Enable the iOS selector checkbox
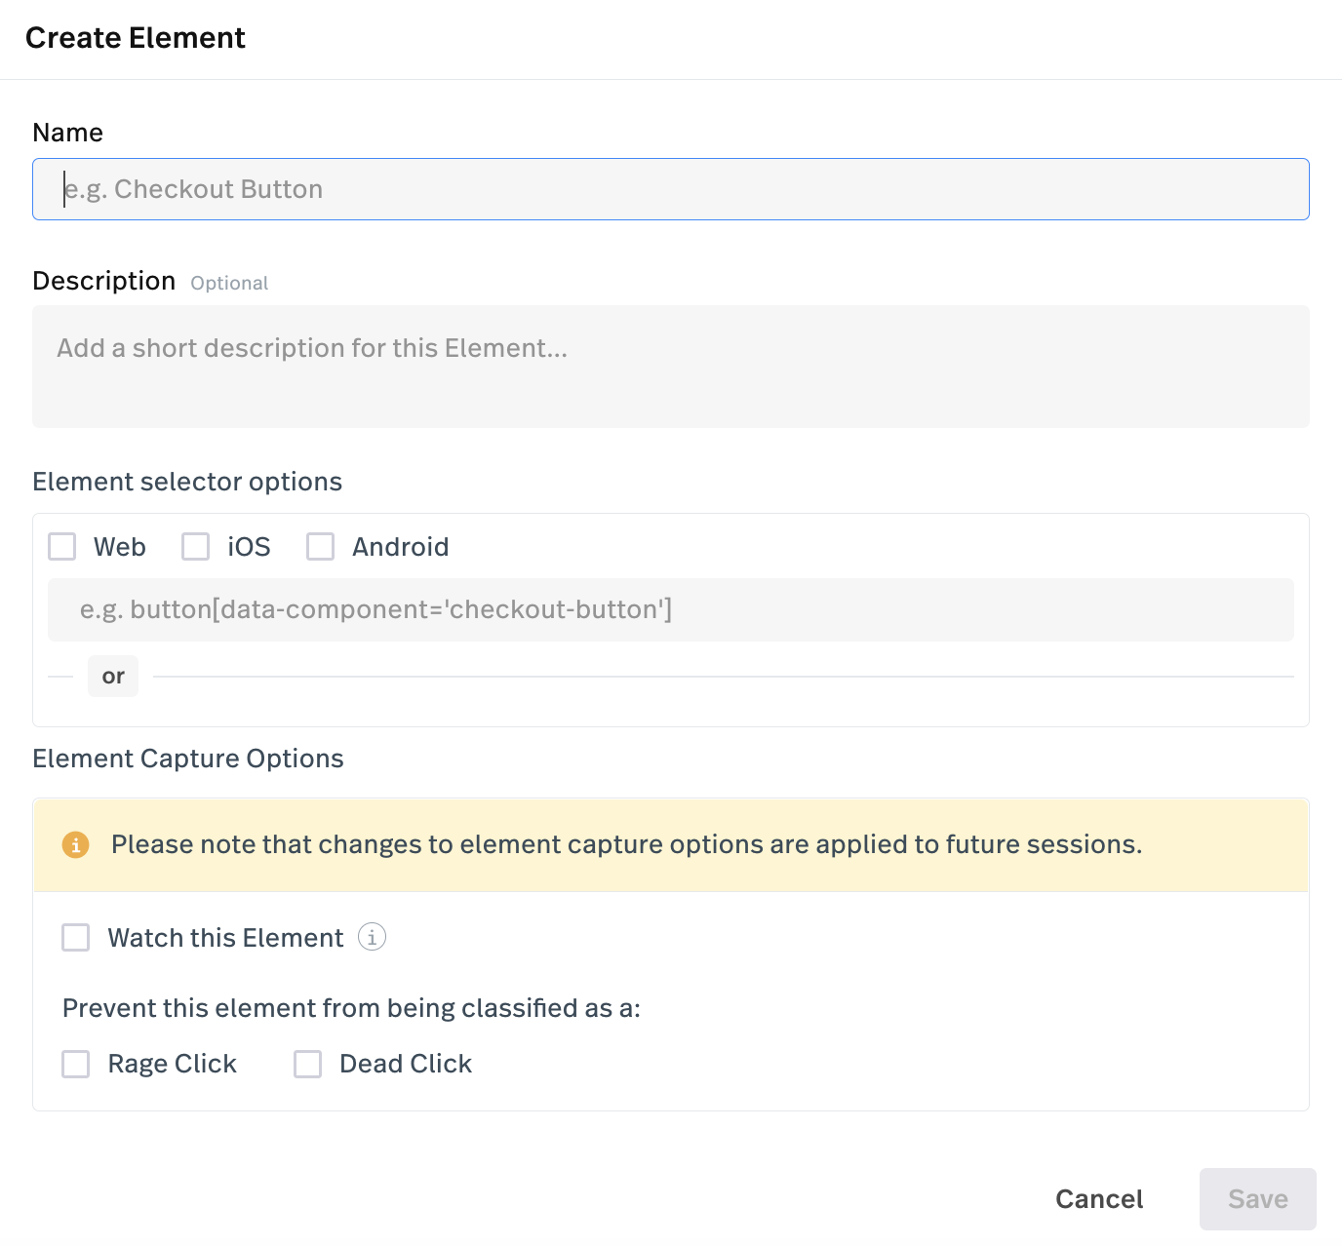1342x1246 pixels. tap(196, 547)
